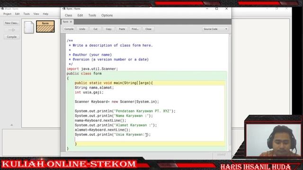
Task: Click the 'Nama Karyawan :' println line
Action: click(x=114, y=116)
